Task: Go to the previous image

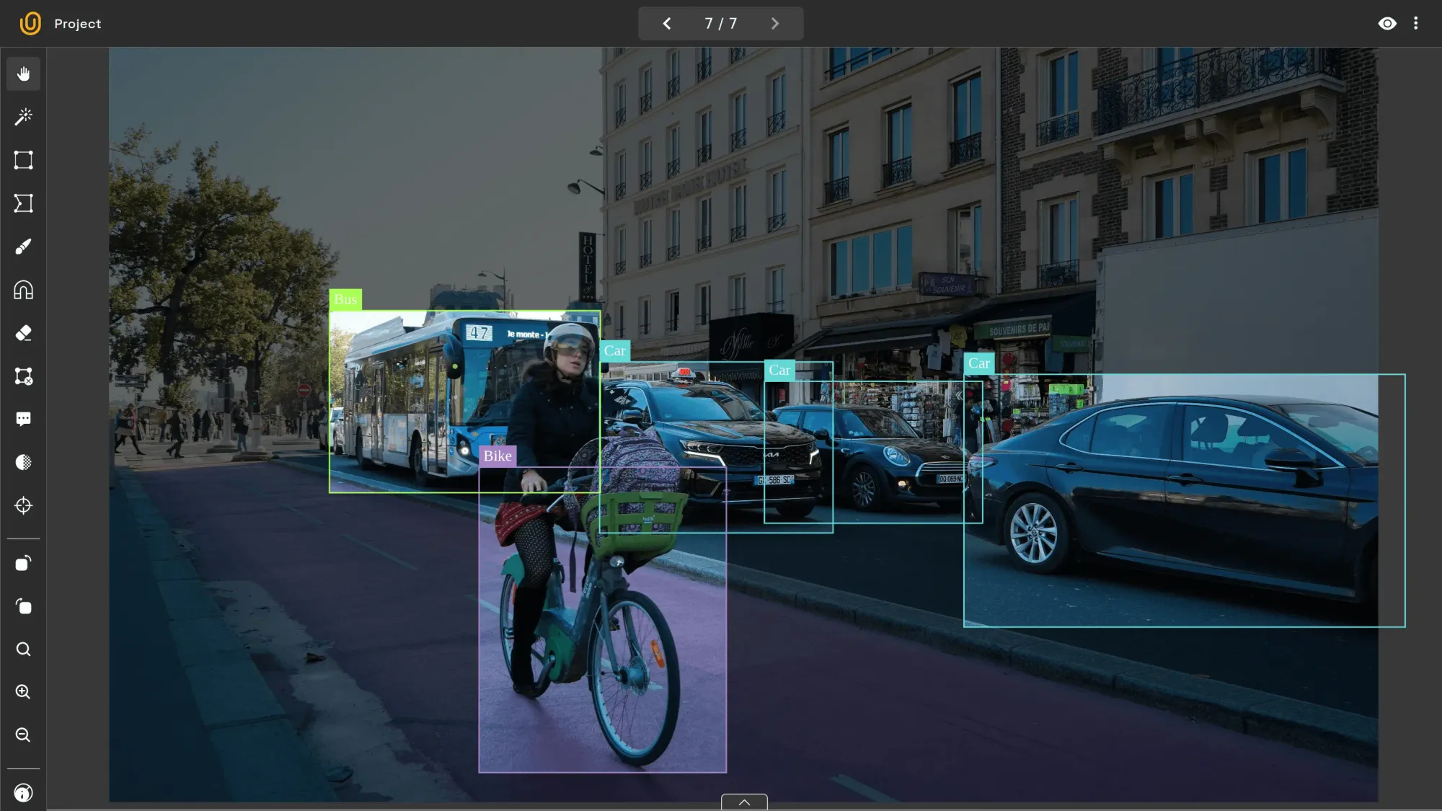Action: [x=666, y=23]
